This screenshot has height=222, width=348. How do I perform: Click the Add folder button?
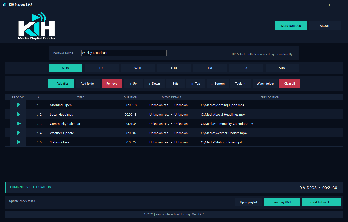click(88, 84)
